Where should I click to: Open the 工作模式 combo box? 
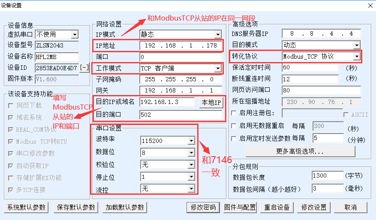pyautogui.click(x=218, y=68)
